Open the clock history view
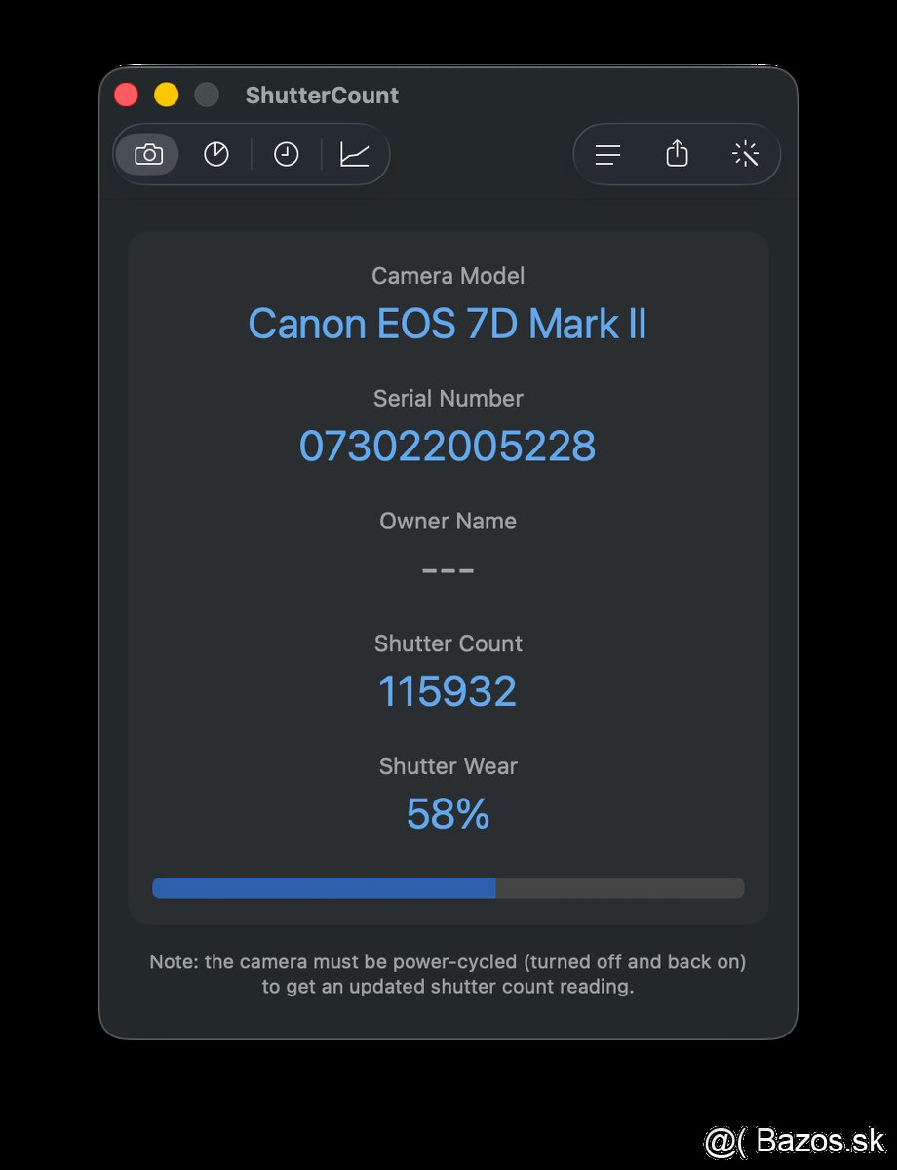Viewport: 897px width, 1170px height. (x=286, y=154)
